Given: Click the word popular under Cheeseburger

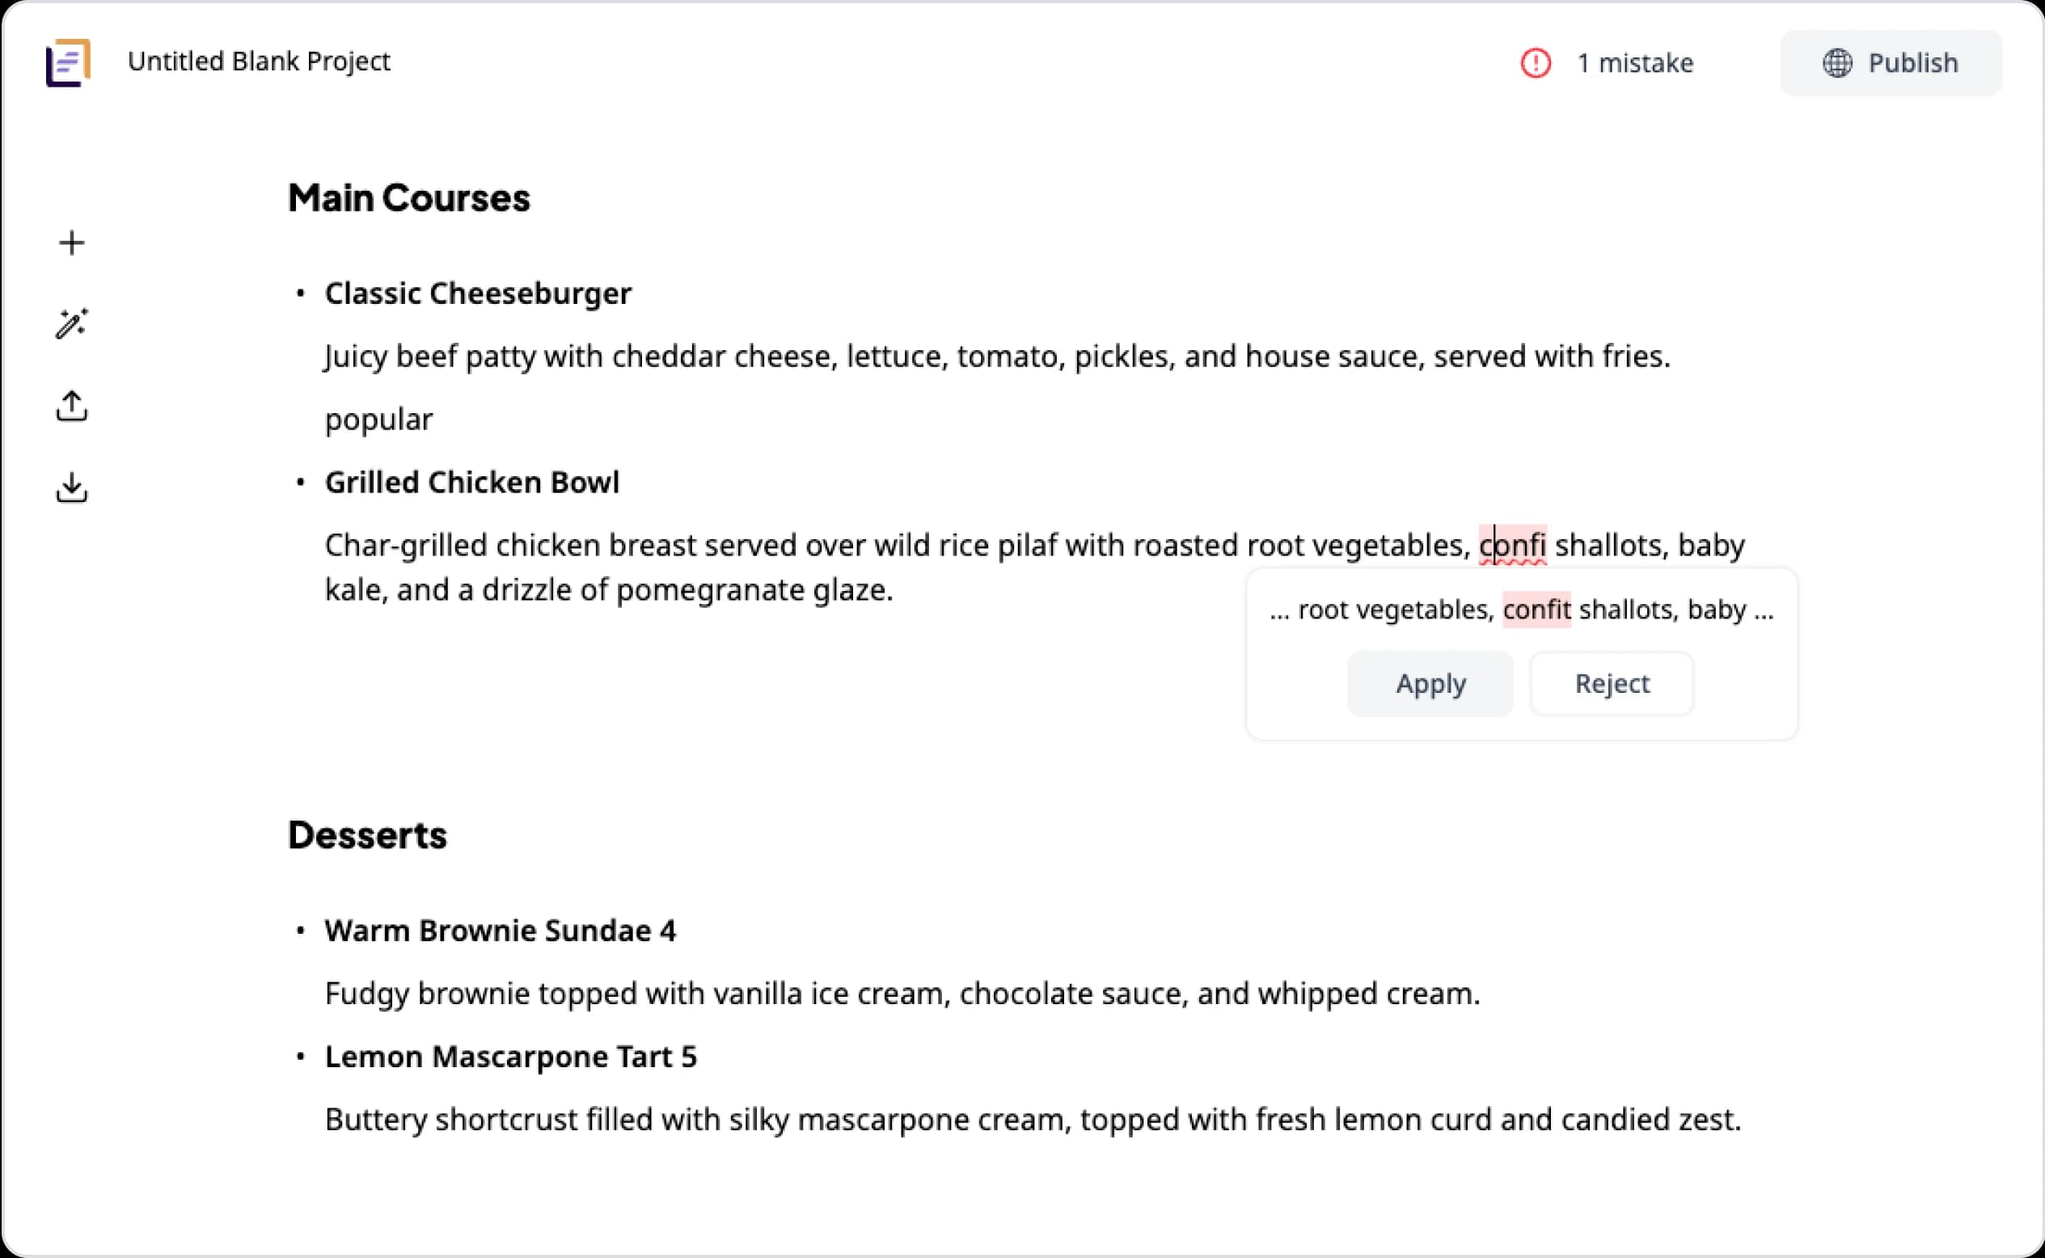Looking at the screenshot, I should click(378, 420).
